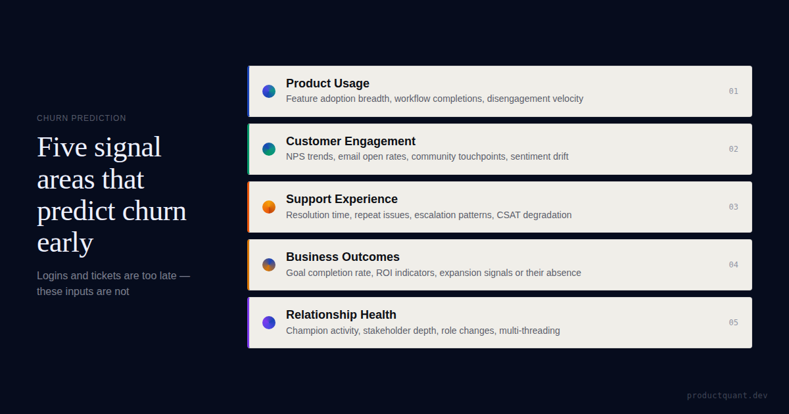The height and width of the screenshot is (414, 789).
Task: Click the number 05 label
Action: 733,323
